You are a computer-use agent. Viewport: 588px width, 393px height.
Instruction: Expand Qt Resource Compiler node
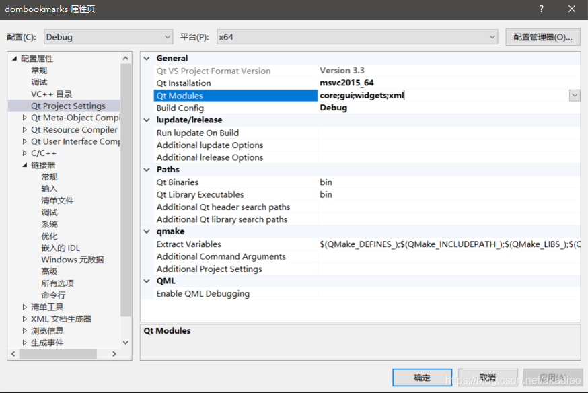click(x=25, y=129)
